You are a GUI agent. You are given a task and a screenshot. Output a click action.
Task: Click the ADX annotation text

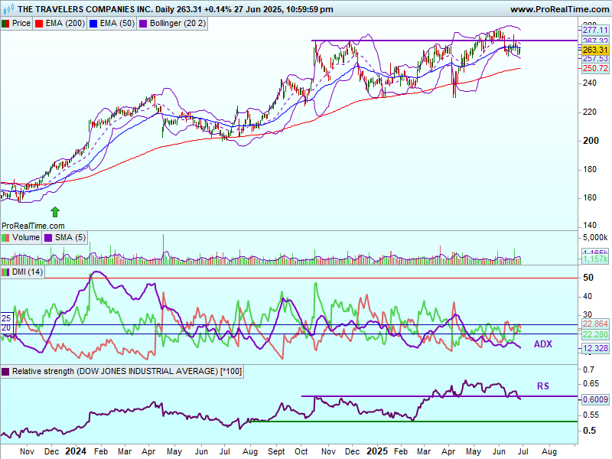[542, 345]
